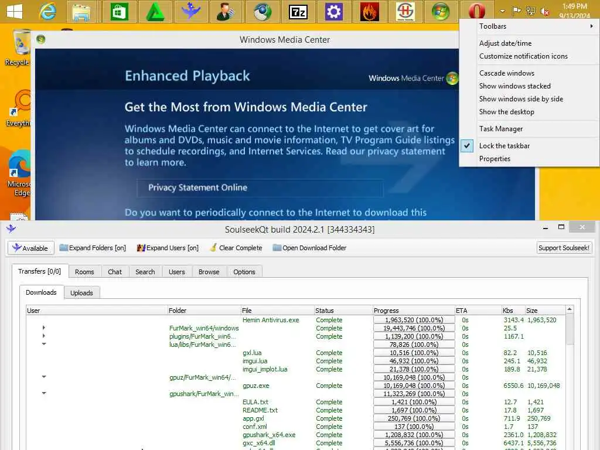This screenshot has height=450, width=600.
Task: Select Show windows side by side
Action: [529, 98]
